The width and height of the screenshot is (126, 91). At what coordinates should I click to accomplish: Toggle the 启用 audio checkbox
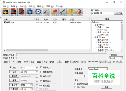click(11, 67)
